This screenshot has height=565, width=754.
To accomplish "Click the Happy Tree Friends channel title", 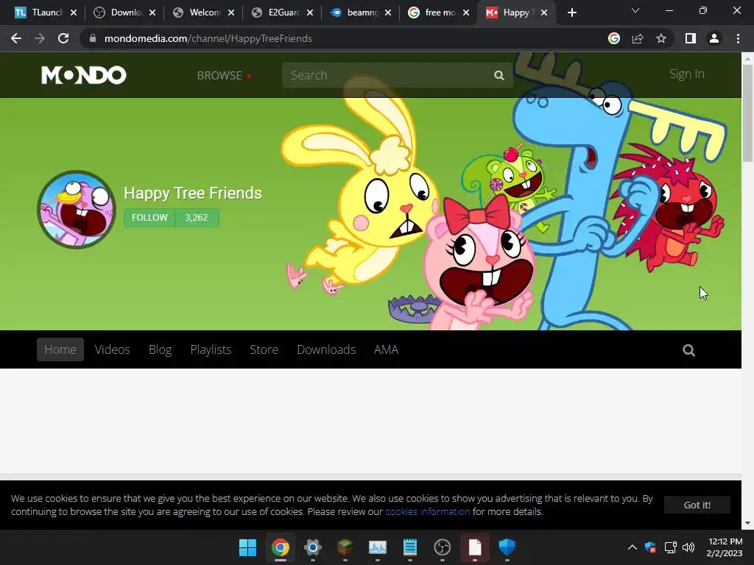I will pyautogui.click(x=193, y=193).
